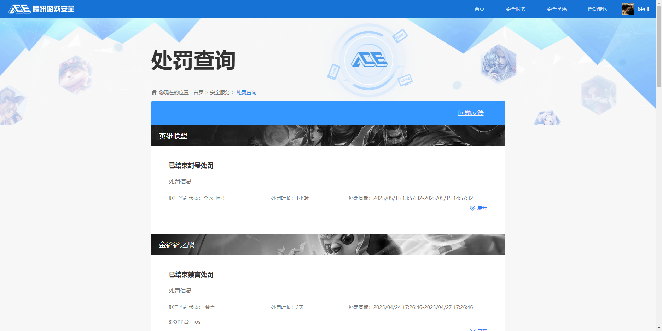Open the 活动专区 nav menu
Viewport: 662px width, 331px height.
(x=597, y=9)
